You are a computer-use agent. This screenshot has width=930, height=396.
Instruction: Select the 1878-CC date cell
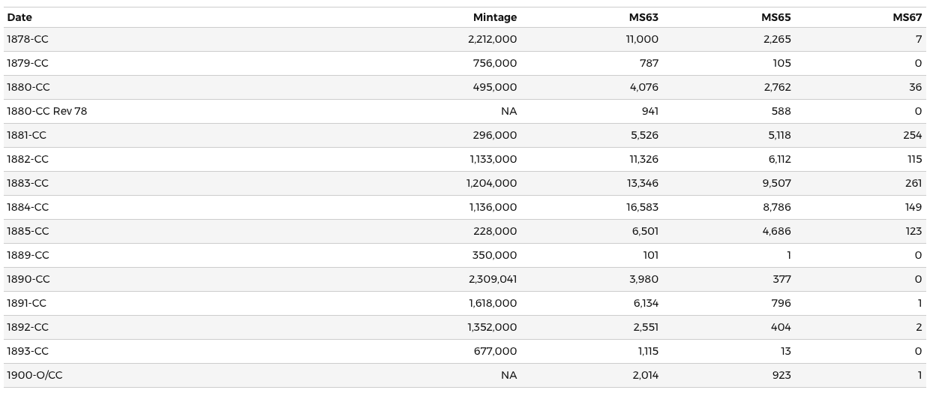[27, 39]
